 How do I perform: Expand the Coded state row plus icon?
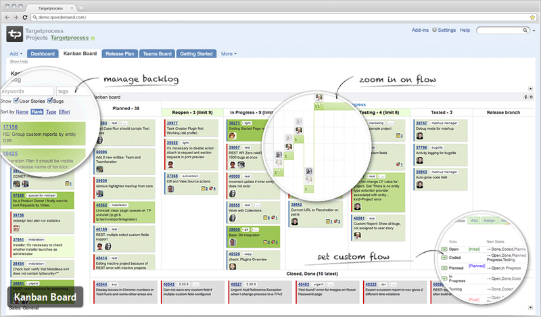pyautogui.click(x=444, y=258)
